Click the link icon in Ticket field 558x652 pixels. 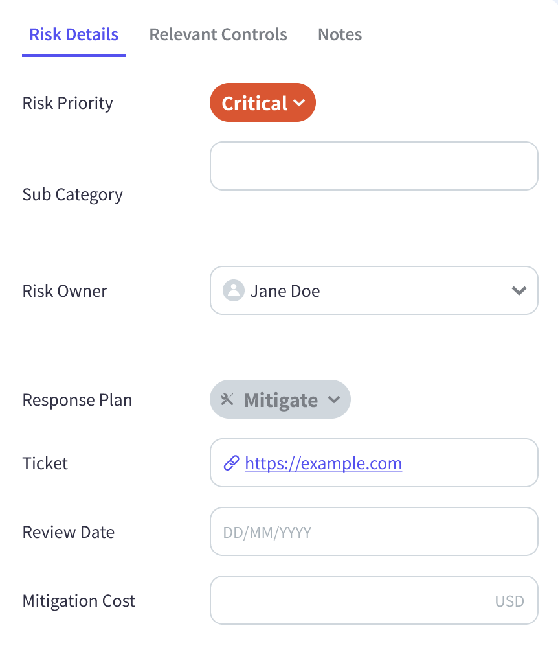(231, 463)
